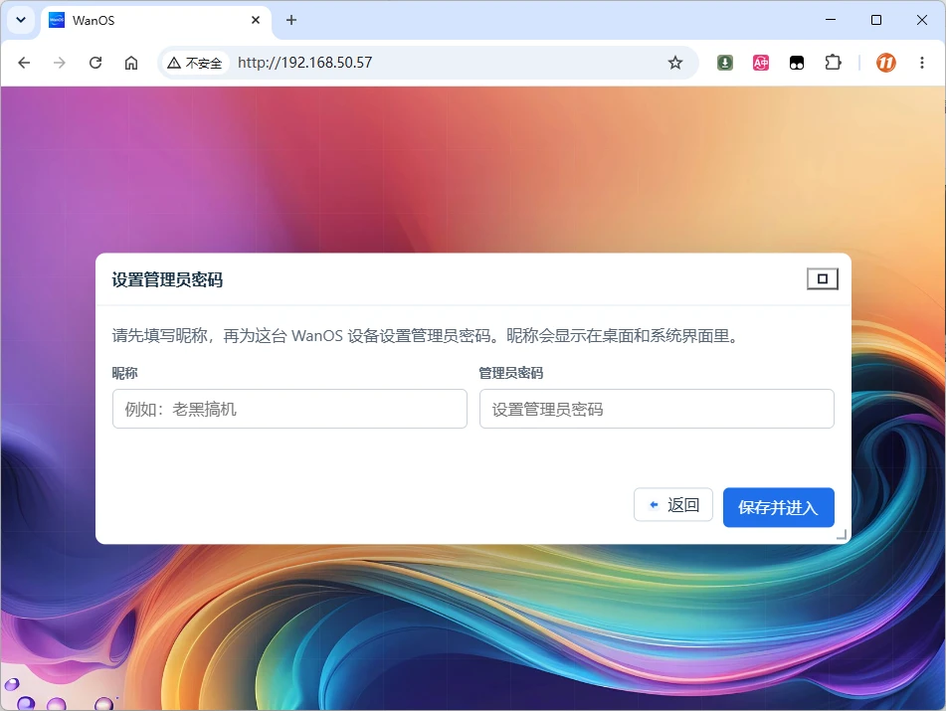This screenshot has height=711, width=946.
Task: Click the 保存并进入 button
Action: click(778, 507)
